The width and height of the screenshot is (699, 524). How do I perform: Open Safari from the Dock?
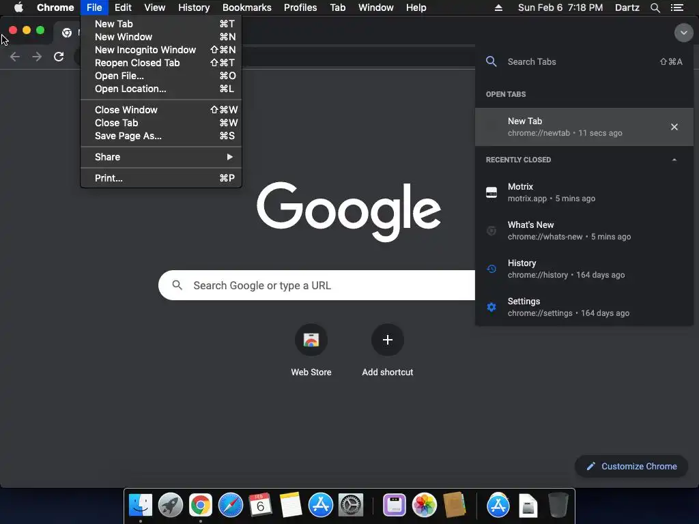(x=231, y=506)
